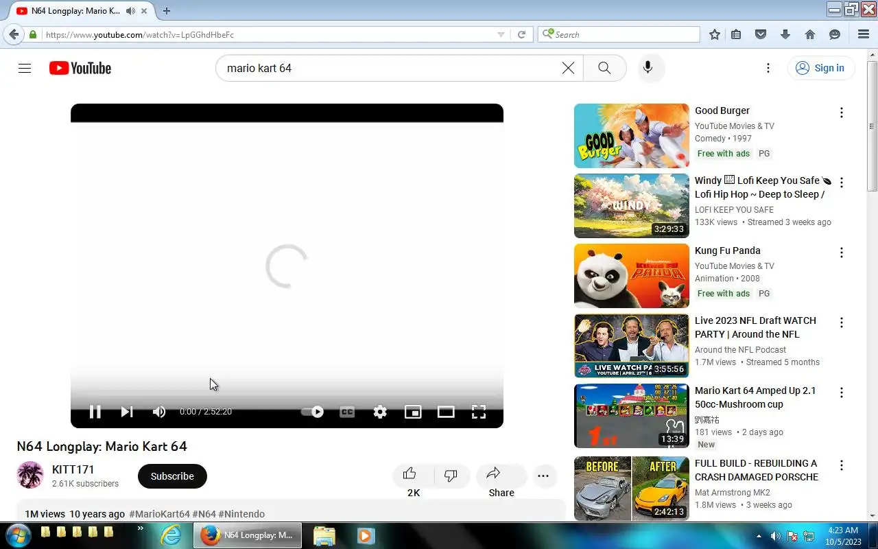The height and width of the screenshot is (549, 878).
Task: Open Firefox downloads arrow
Action: coord(785,34)
